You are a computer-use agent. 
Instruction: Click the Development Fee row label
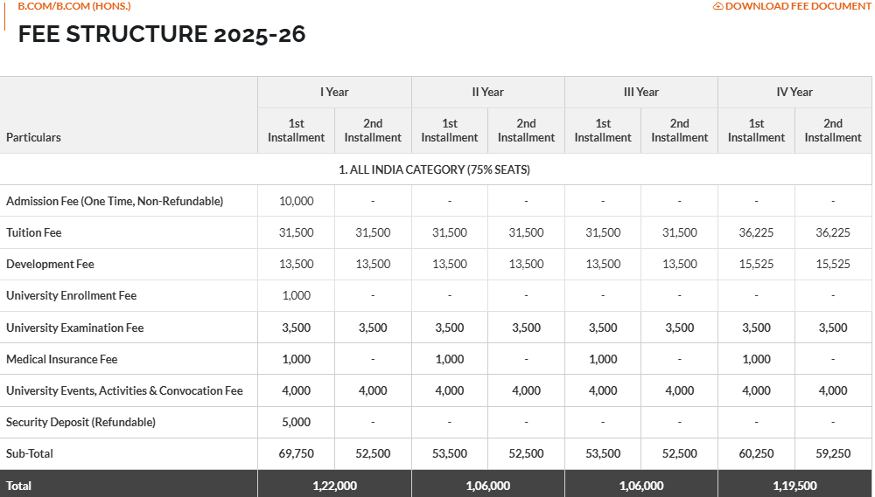(x=50, y=264)
